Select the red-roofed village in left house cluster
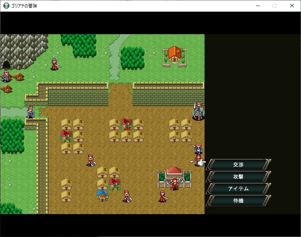The width and height of the screenshot is (301, 237). [66, 136]
